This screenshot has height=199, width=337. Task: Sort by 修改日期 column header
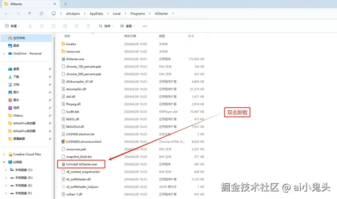tap(130, 36)
